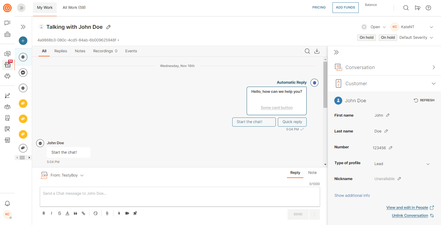441x225 pixels.
Task: Toggle italic text formatting
Action: coord(51,214)
